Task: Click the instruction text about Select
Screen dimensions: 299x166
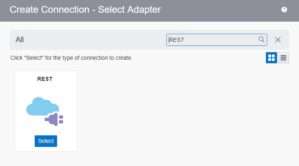Action: click(x=71, y=58)
